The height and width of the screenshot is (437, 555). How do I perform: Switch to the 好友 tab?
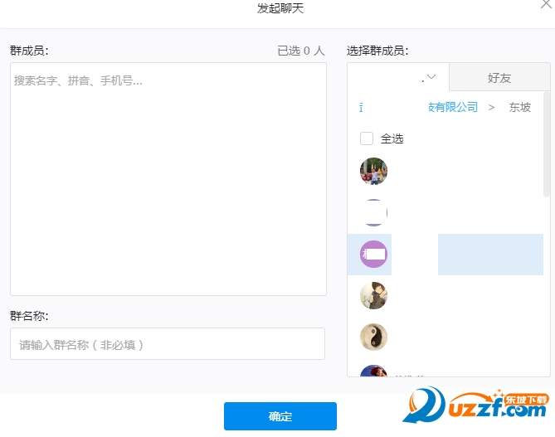tap(499, 78)
